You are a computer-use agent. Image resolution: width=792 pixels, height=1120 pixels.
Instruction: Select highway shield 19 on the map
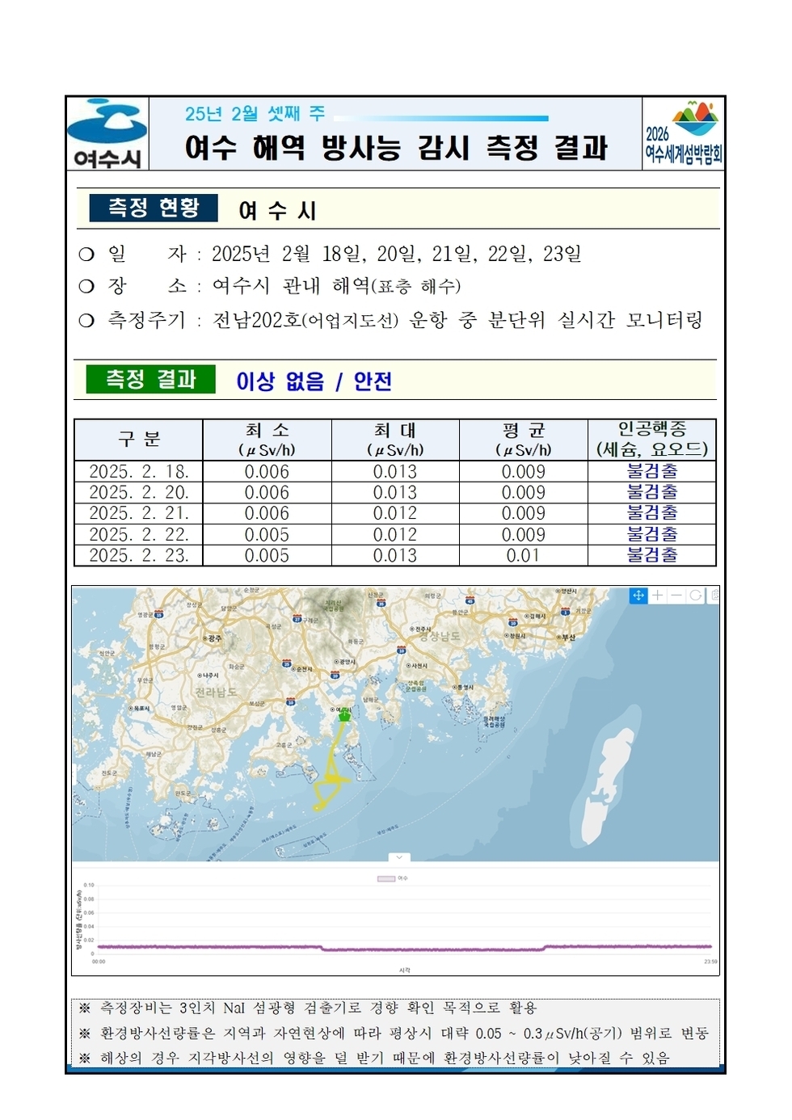[291, 701]
